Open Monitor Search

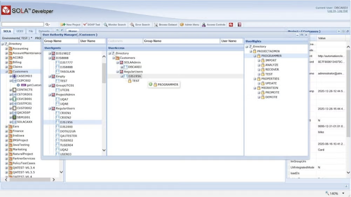pyautogui.click(x=115, y=25)
